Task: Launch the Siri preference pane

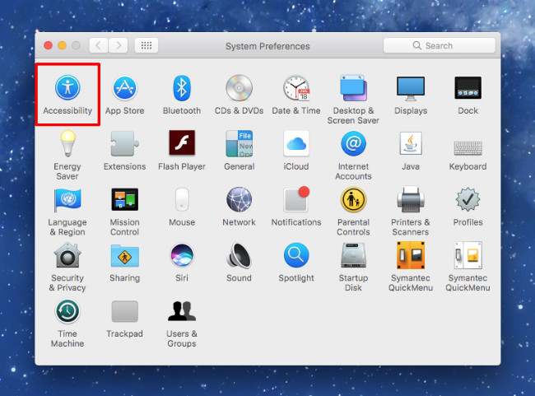Action: click(x=181, y=256)
